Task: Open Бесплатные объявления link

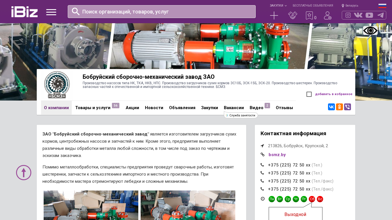Action: (313, 5)
